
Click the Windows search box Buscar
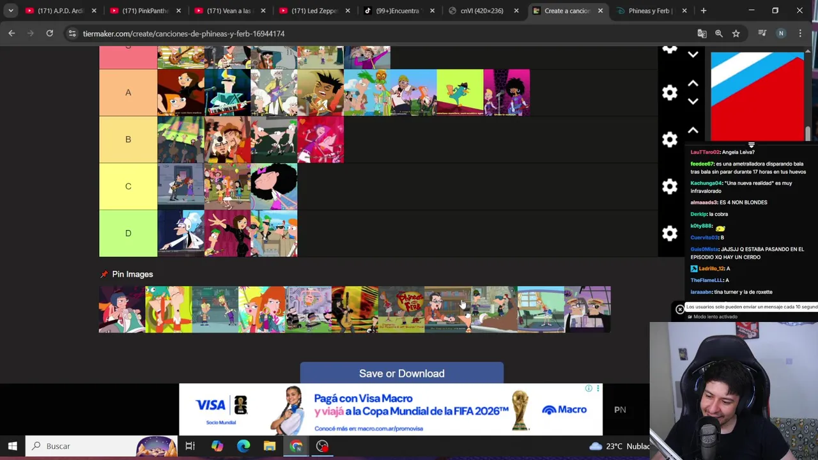(102, 446)
